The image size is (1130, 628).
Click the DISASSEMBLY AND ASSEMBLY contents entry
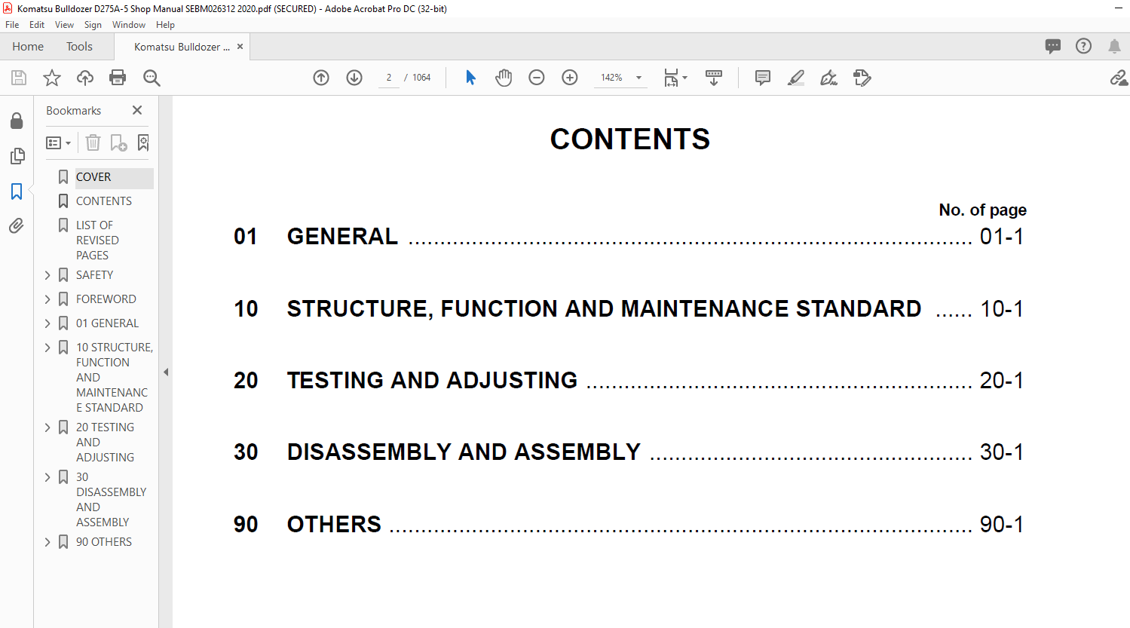pos(464,452)
